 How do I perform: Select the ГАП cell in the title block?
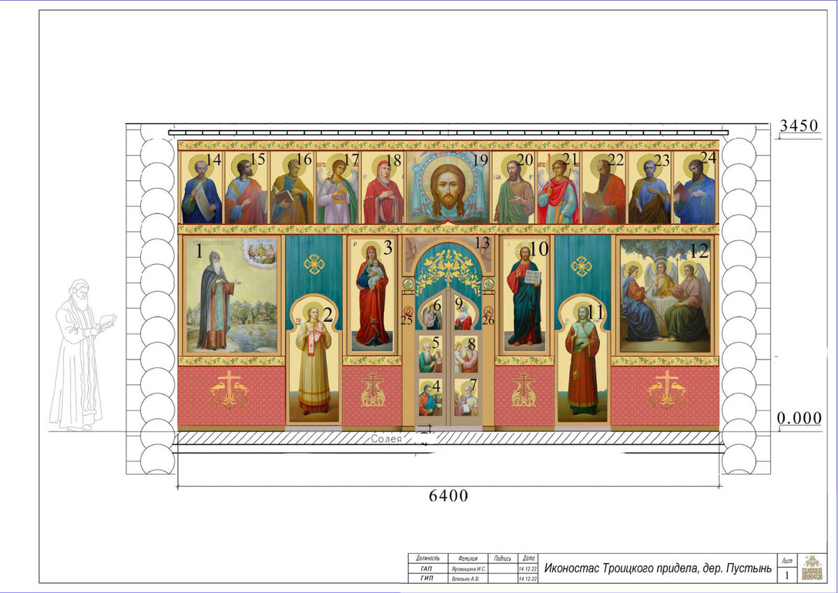(427, 569)
